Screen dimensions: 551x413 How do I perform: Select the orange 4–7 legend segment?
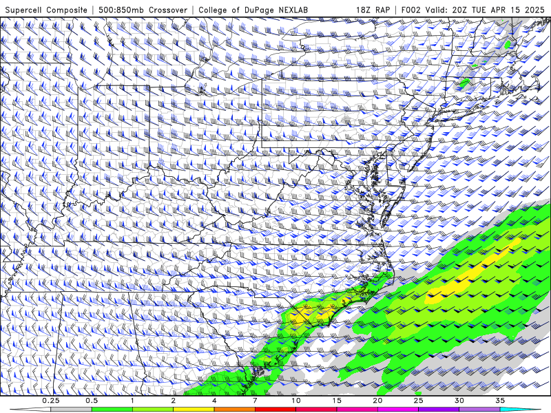pos(234,410)
